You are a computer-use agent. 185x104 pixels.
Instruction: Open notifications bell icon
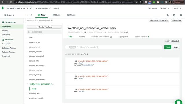point(181,15)
